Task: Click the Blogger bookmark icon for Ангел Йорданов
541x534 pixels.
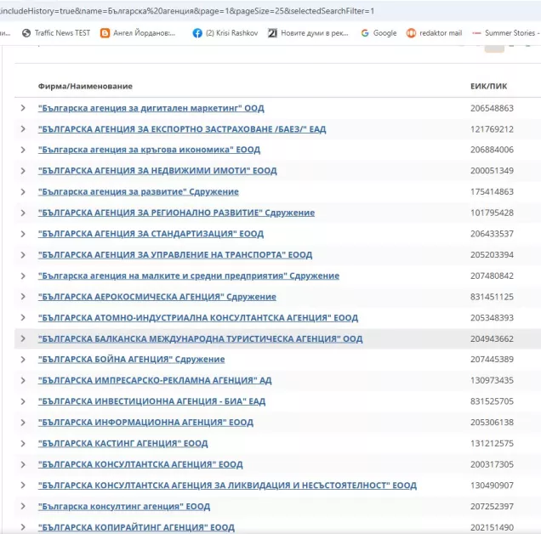Action: [x=105, y=33]
